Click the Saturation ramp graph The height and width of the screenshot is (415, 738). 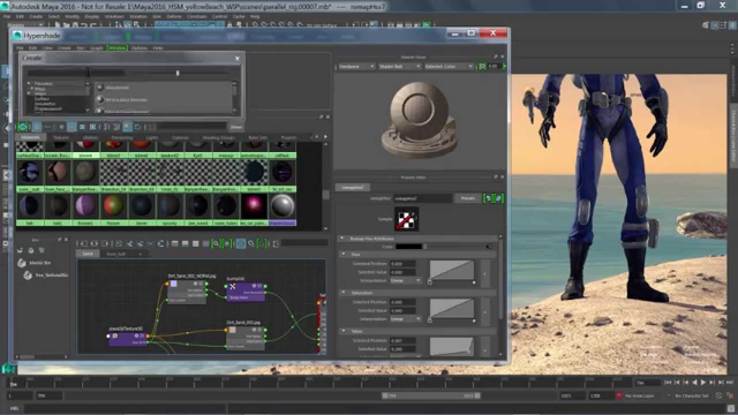point(452,308)
